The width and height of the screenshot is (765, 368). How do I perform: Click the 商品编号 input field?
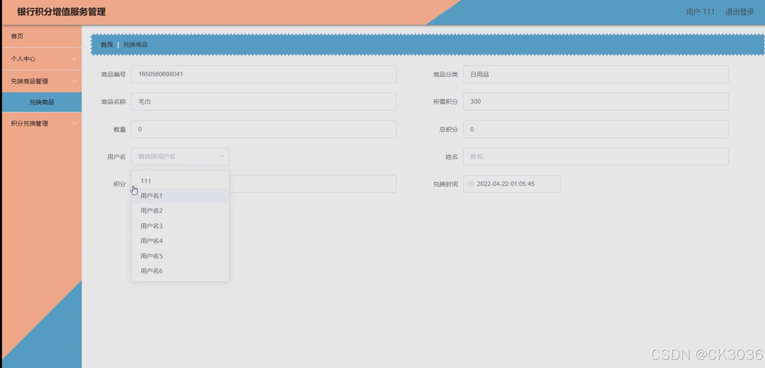(263, 74)
